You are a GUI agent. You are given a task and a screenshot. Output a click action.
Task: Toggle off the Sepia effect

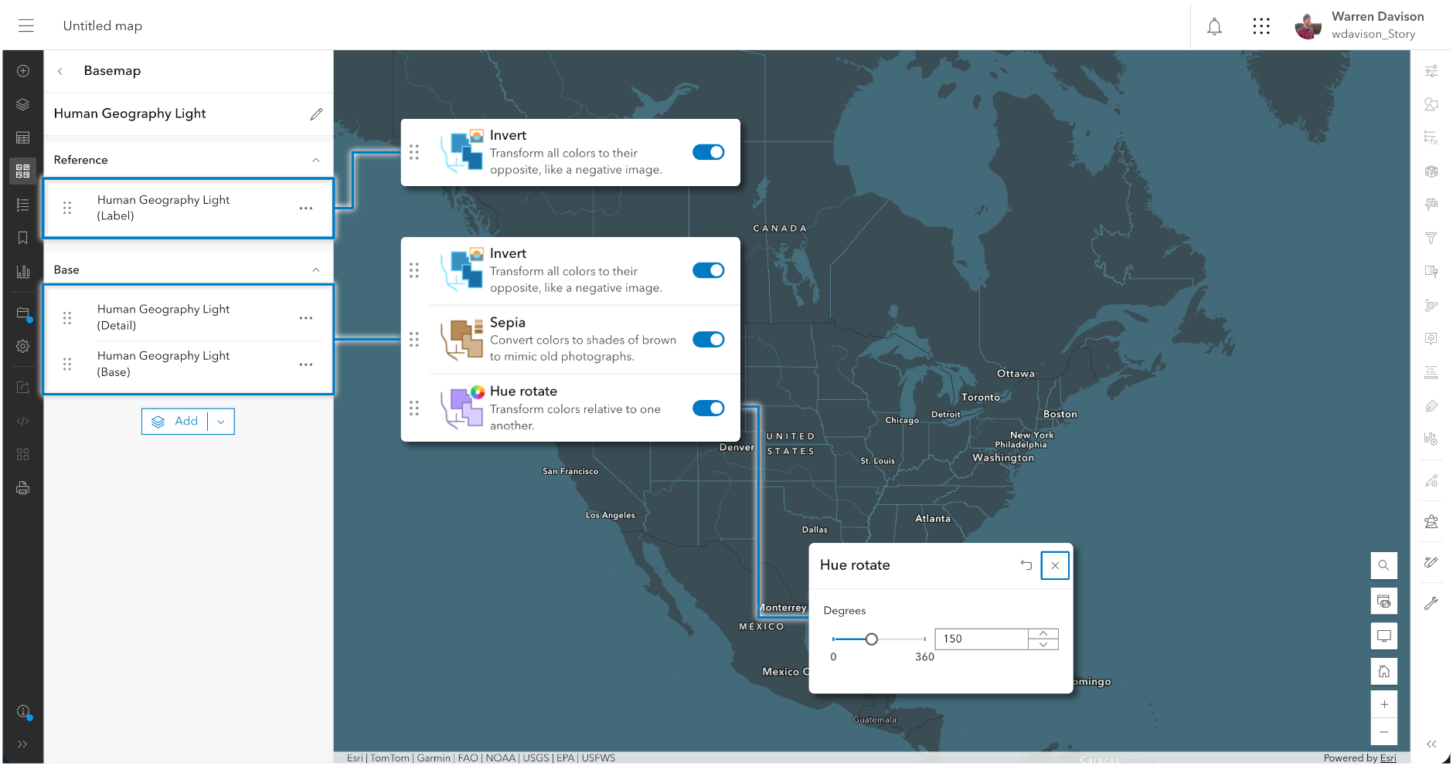[708, 339]
